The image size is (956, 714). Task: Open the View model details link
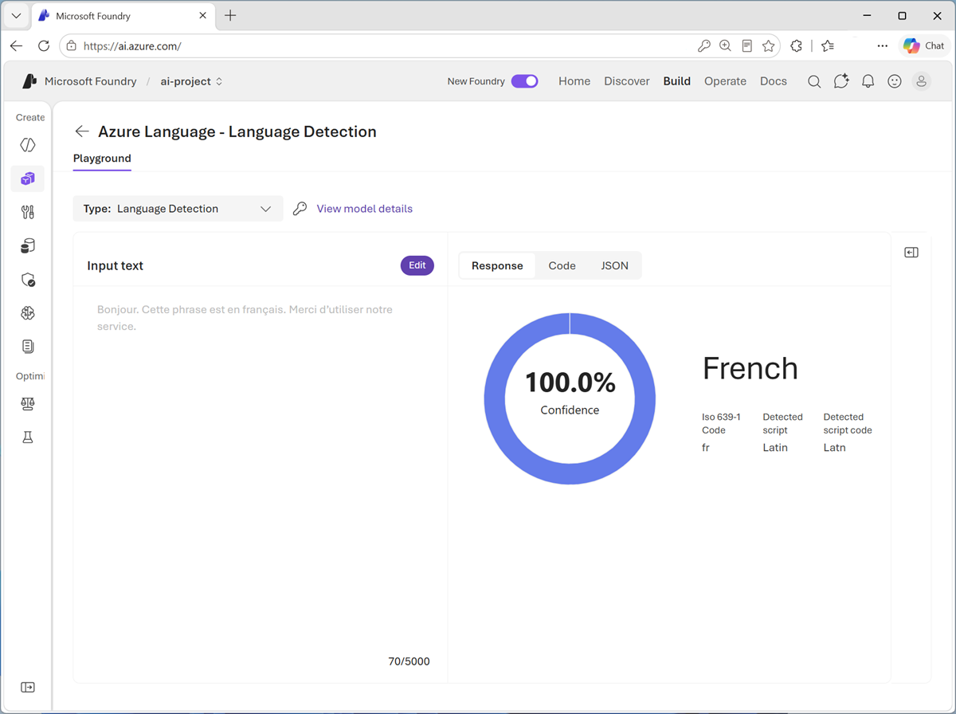pos(365,209)
